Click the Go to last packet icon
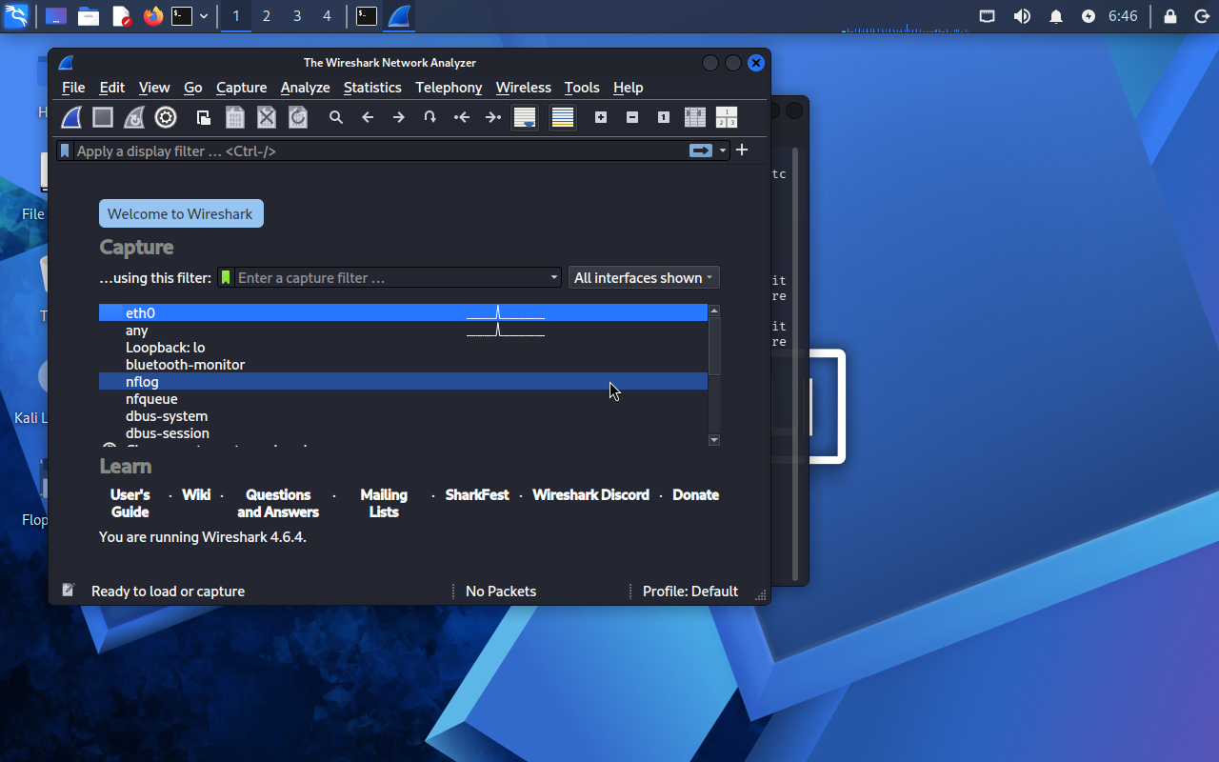 pos(492,117)
